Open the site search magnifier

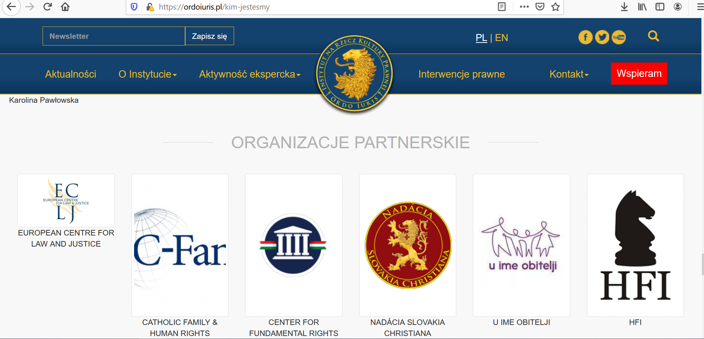654,36
